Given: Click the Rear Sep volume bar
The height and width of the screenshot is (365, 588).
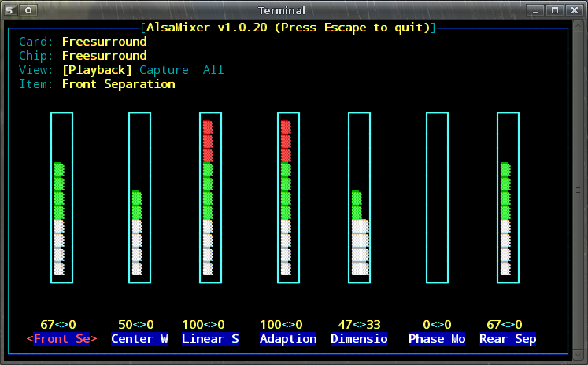Looking at the screenshot, I should (508, 198).
